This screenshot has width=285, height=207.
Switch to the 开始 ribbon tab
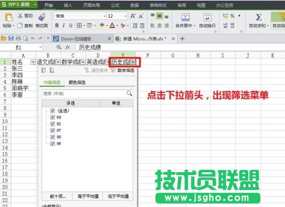click(x=49, y=5)
